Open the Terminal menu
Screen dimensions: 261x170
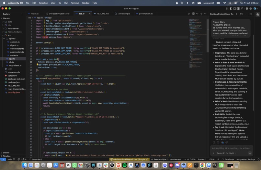75,3
